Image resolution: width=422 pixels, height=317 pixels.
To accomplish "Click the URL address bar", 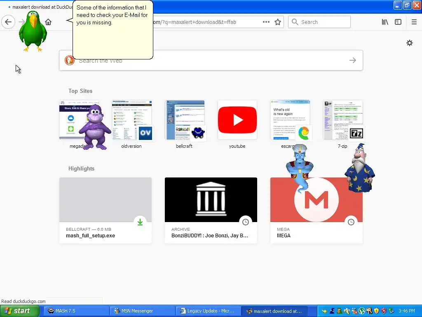I will [204, 22].
